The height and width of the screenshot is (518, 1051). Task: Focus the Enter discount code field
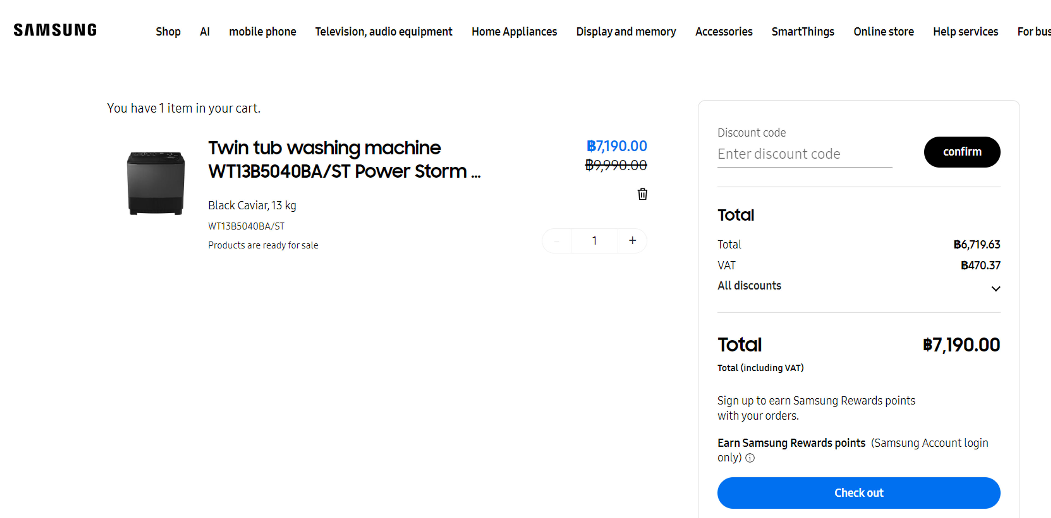click(805, 154)
